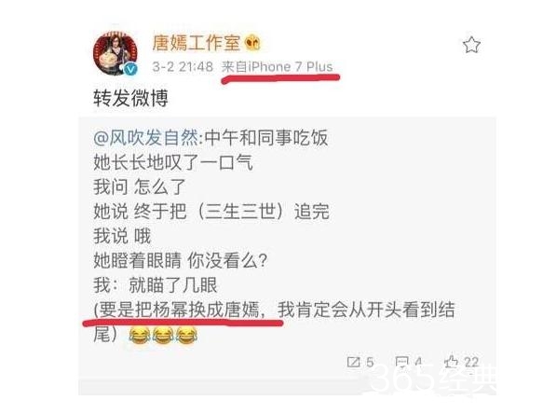Click the line 我:就瞄了几眼
This screenshot has height=414, width=543.
pyautogui.click(x=156, y=285)
